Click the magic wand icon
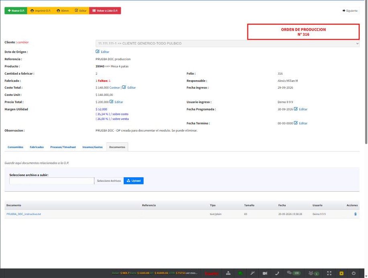The height and width of the screenshot is (278, 368). point(253,273)
